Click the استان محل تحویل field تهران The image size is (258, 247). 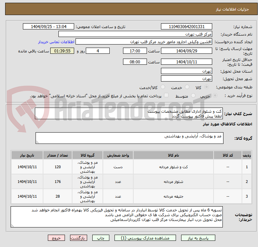point(187,71)
